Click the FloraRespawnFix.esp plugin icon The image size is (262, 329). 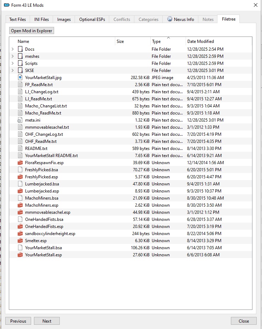click(x=20, y=163)
